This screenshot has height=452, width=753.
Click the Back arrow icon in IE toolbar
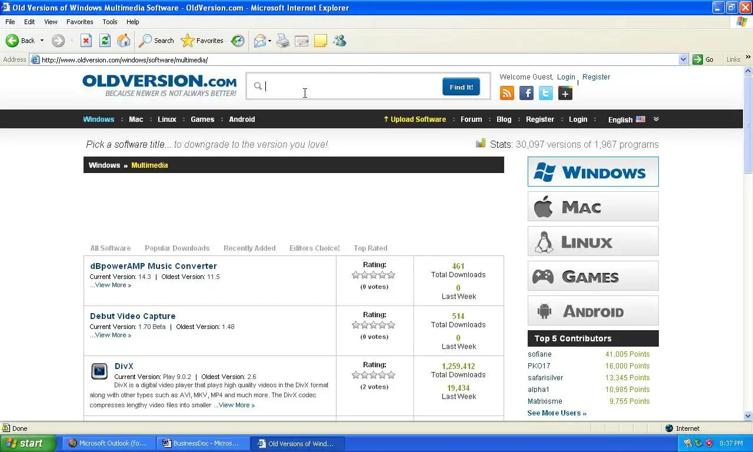(x=12, y=41)
